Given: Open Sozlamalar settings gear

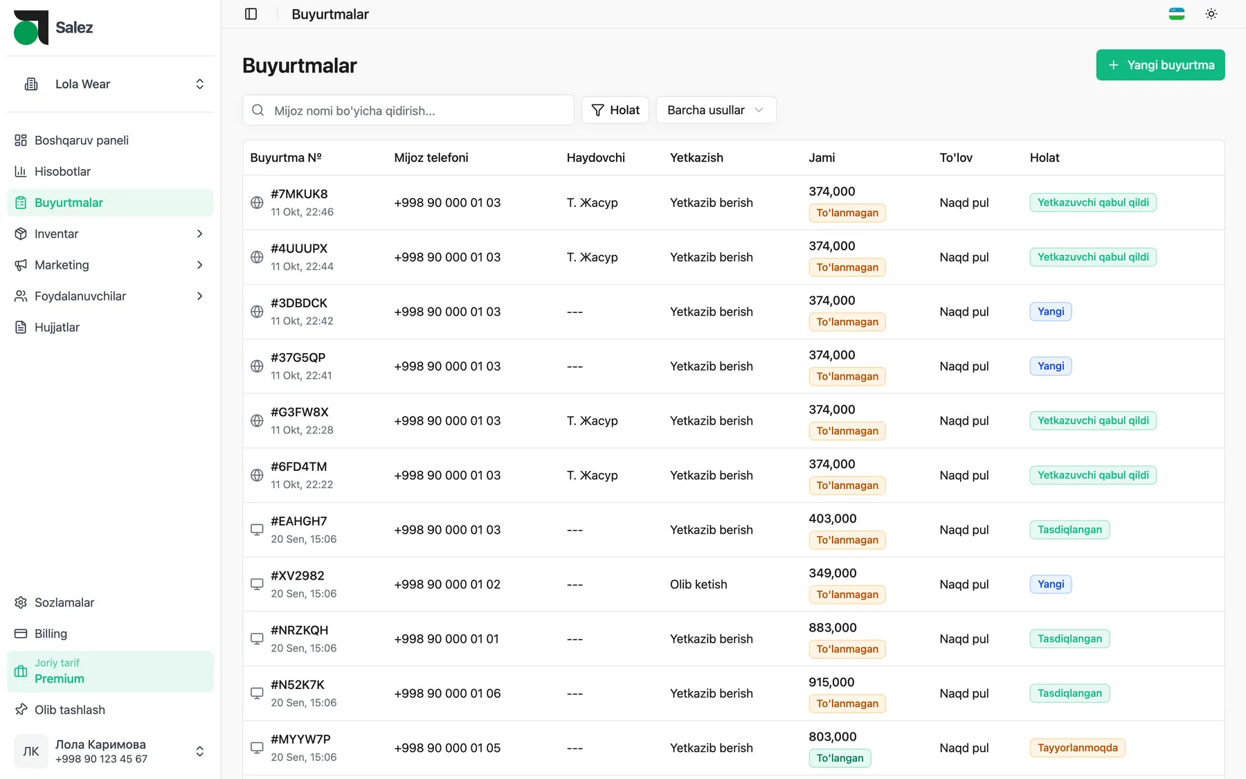Looking at the screenshot, I should [x=21, y=602].
